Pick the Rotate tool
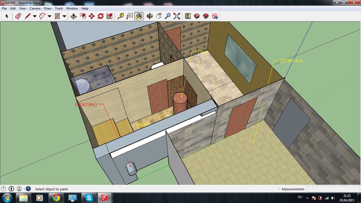 [101, 16]
